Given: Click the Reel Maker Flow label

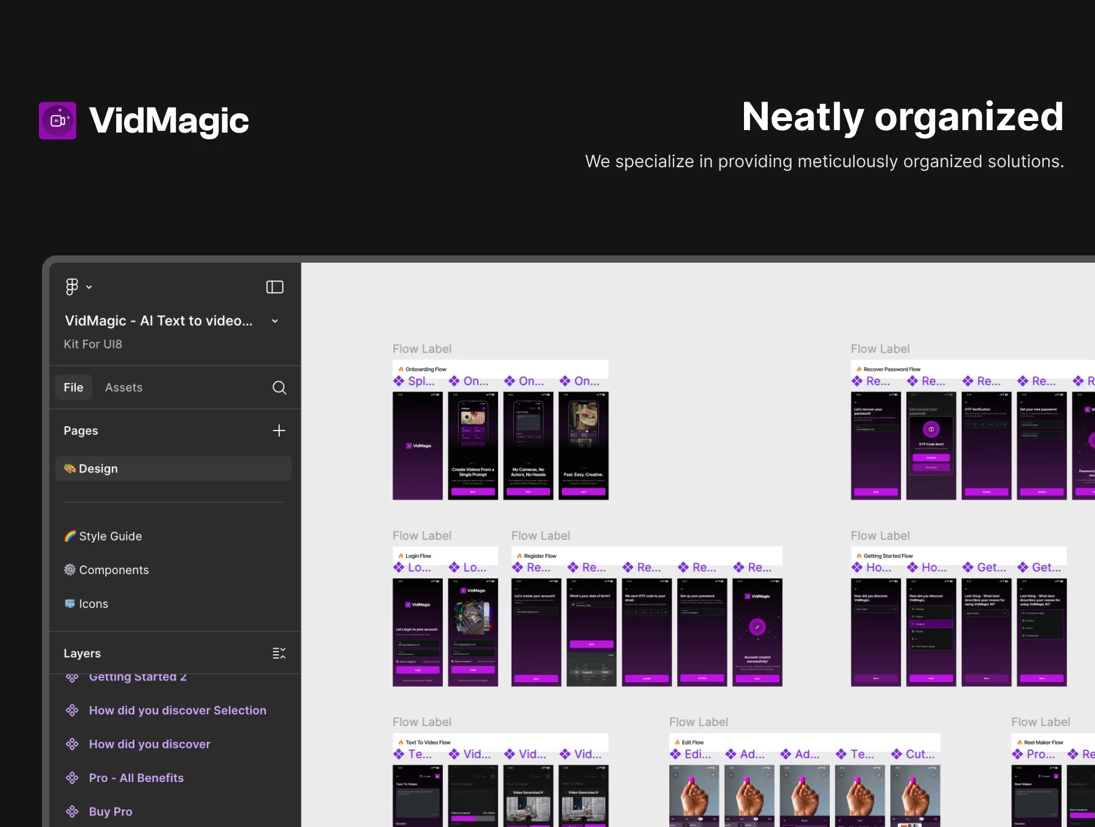Looking at the screenshot, I should 1044,742.
